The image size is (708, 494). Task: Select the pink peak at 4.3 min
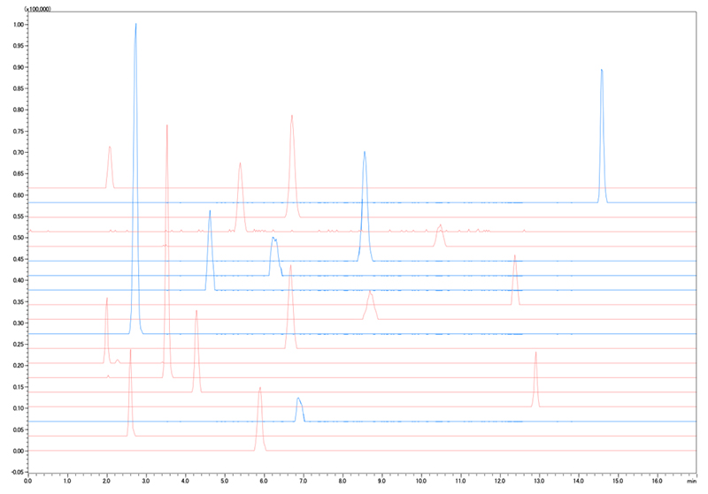196,312
